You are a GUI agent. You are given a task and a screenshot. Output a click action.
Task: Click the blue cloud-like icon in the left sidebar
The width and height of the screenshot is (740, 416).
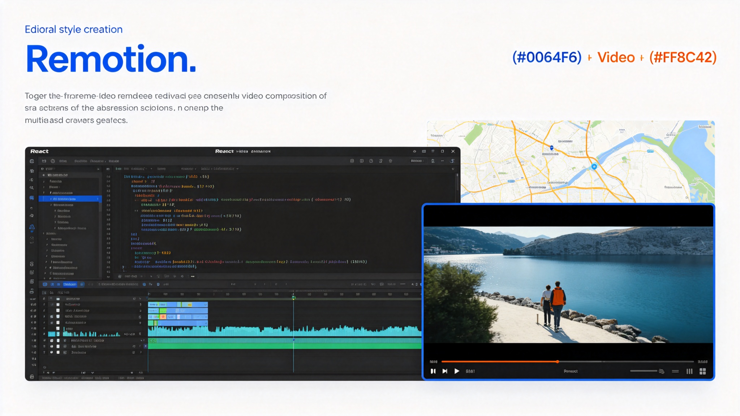[32, 227]
